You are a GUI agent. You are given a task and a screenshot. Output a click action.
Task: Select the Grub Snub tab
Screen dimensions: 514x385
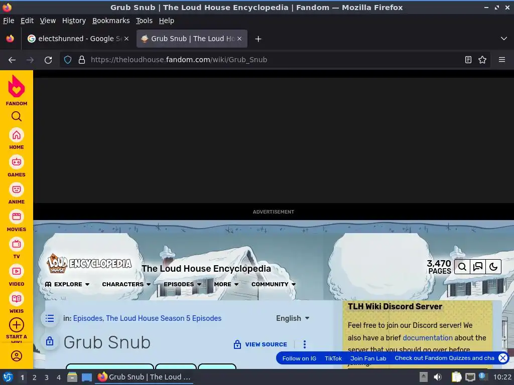(192, 39)
